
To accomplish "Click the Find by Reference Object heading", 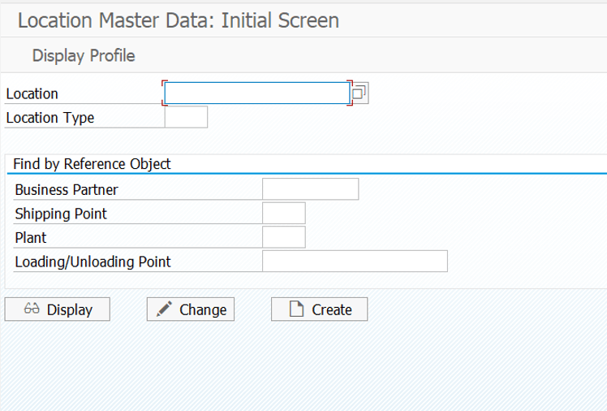I will tap(92, 164).
